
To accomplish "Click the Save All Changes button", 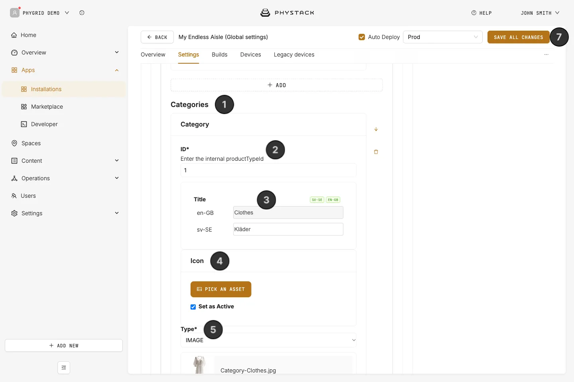I will (519, 37).
